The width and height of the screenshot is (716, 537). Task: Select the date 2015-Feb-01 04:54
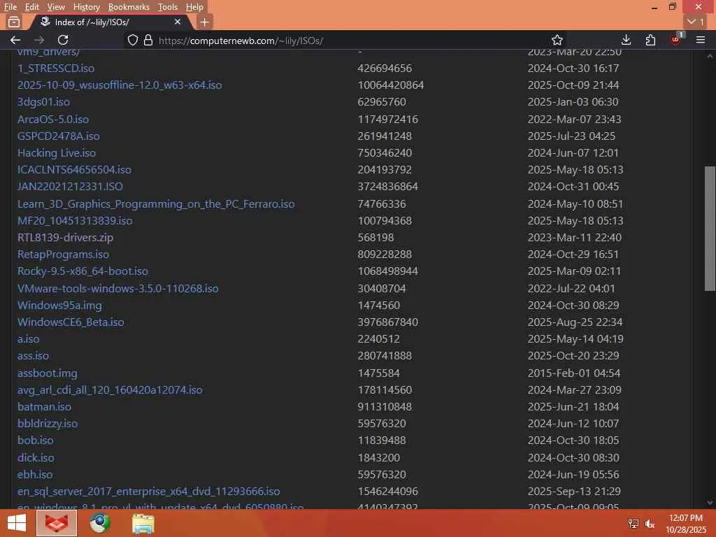pyautogui.click(x=574, y=373)
